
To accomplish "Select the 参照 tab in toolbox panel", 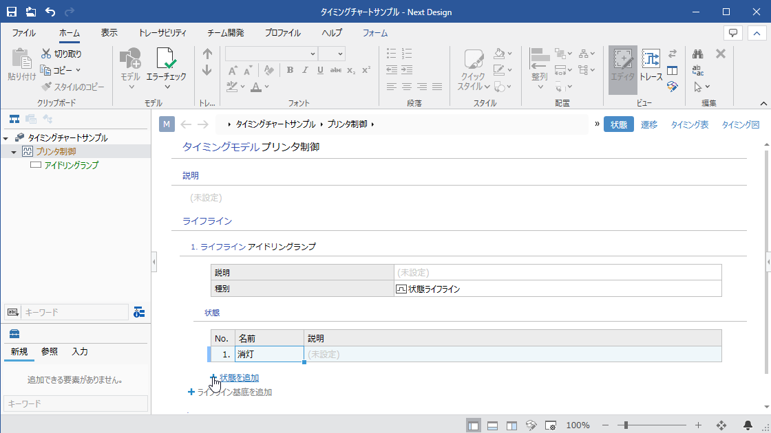I will click(x=49, y=351).
